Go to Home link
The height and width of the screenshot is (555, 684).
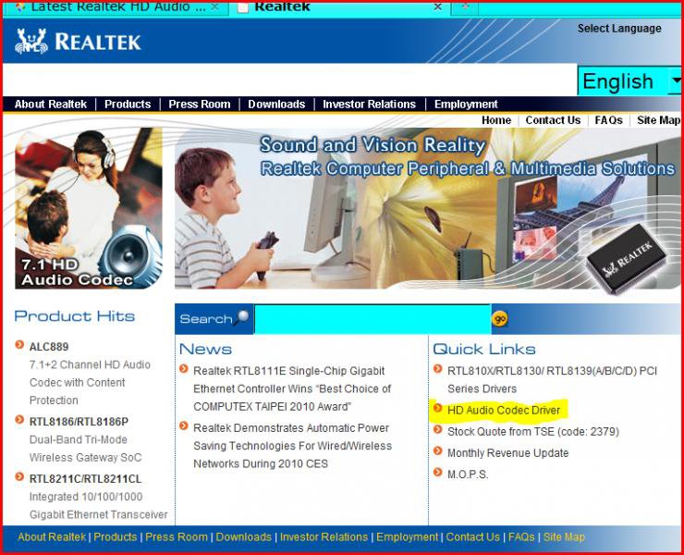coord(496,120)
